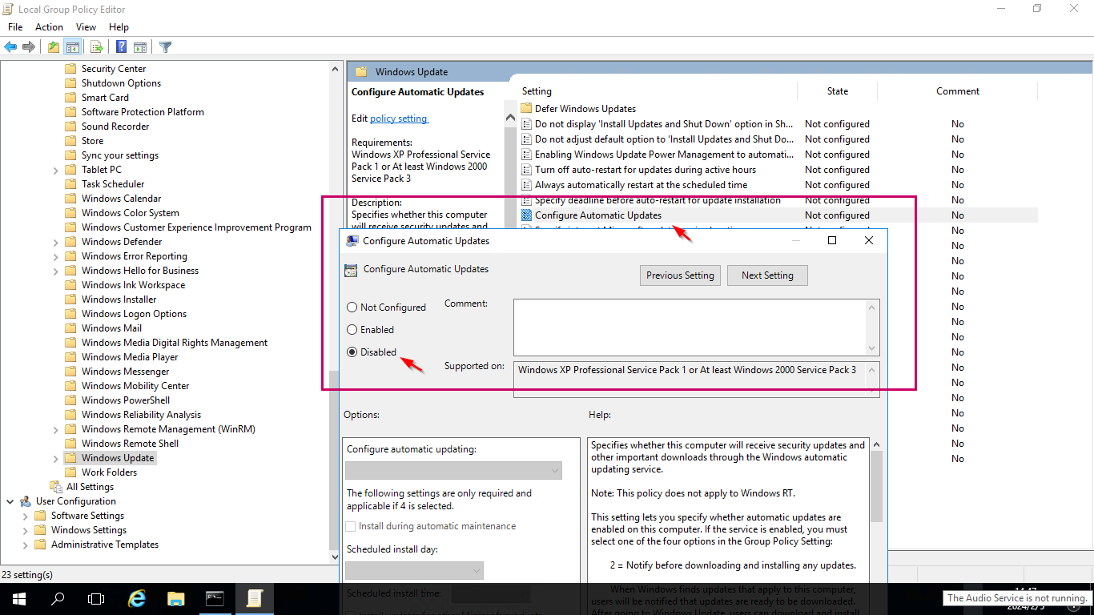Expand the Windows Defender tree node

pyautogui.click(x=55, y=242)
